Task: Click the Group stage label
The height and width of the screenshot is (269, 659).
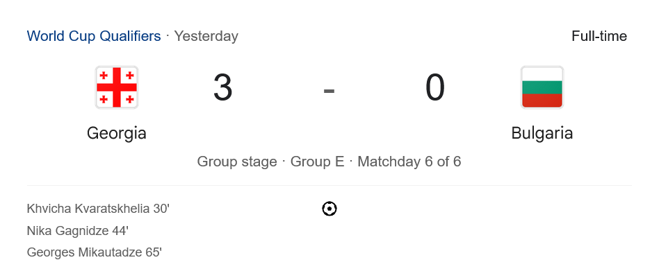Action: pos(237,162)
